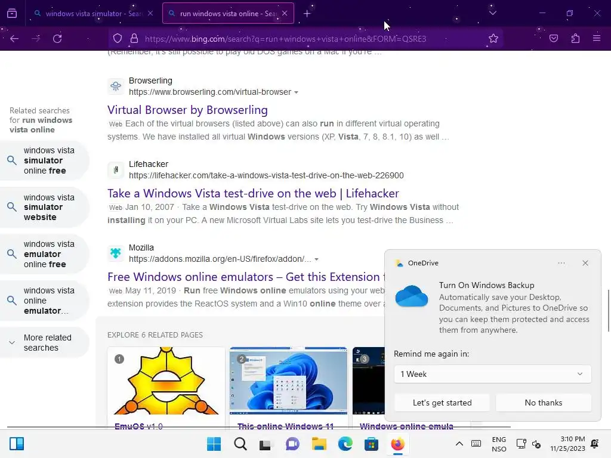Click the Lifehacker site favicon
Image resolution: width=611 pixels, height=458 pixels.
point(116,170)
